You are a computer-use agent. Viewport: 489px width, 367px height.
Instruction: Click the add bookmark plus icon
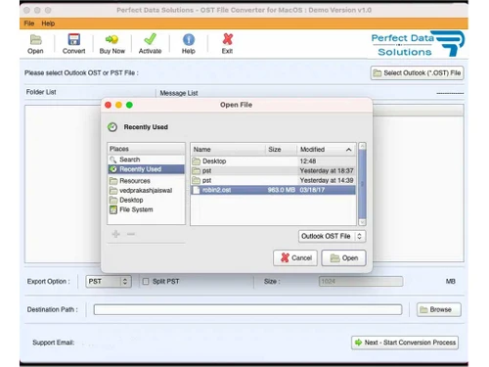click(x=116, y=234)
